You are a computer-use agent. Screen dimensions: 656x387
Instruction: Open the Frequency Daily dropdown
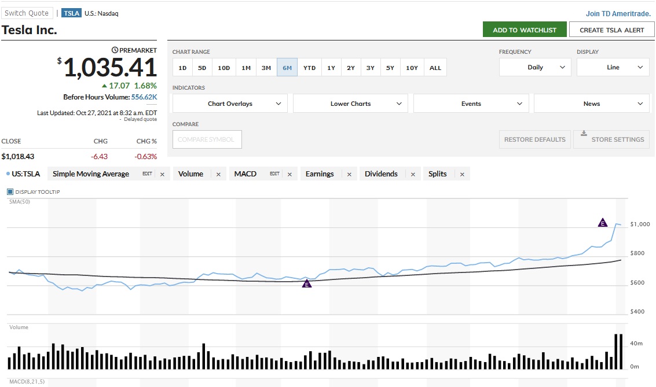[535, 68]
